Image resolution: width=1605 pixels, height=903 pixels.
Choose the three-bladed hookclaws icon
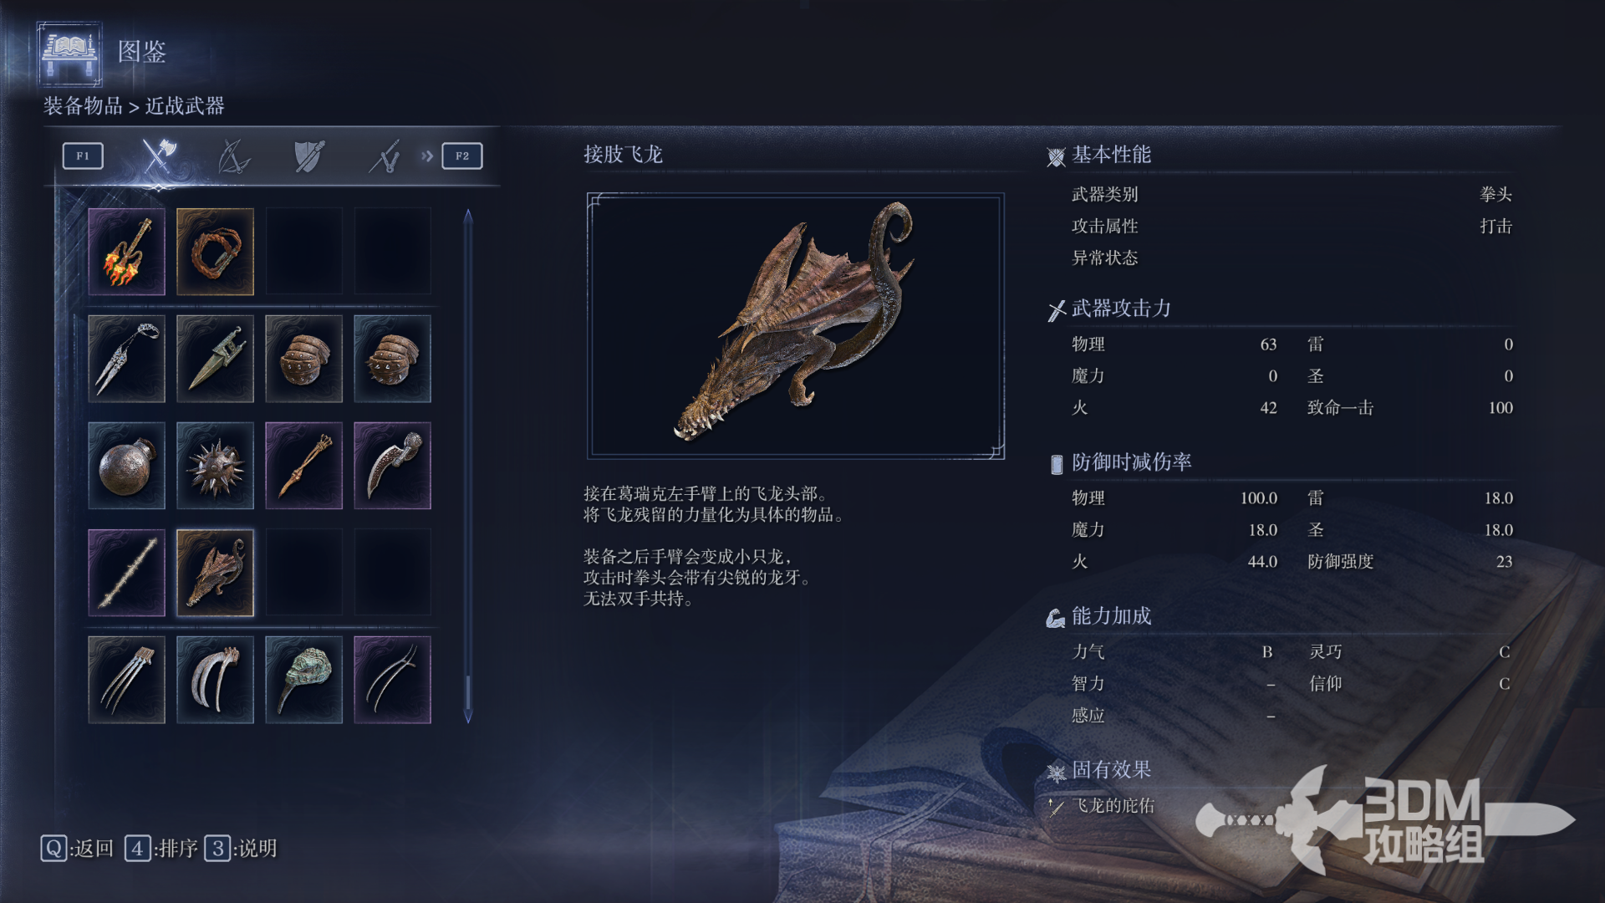127,680
